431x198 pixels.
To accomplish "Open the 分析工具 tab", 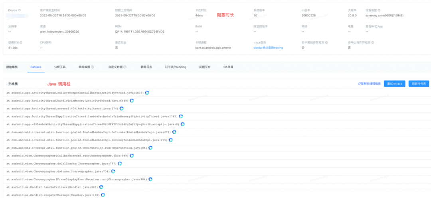I will click(x=60, y=67).
